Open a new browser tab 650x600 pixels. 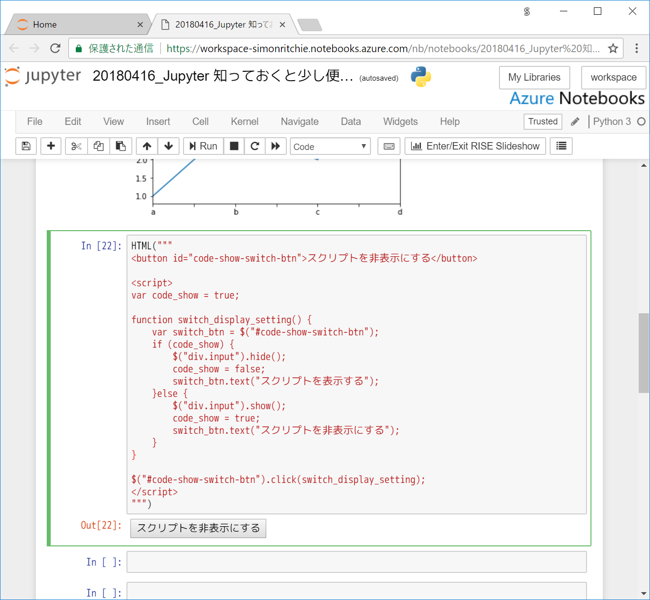pos(310,25)
